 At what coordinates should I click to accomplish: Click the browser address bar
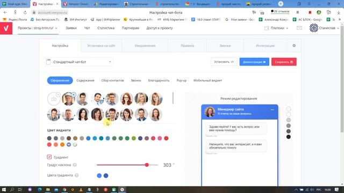point(52,12)
